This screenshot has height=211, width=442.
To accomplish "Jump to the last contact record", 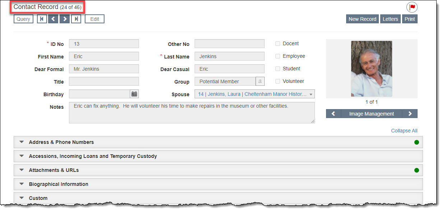I will [76, 19].
